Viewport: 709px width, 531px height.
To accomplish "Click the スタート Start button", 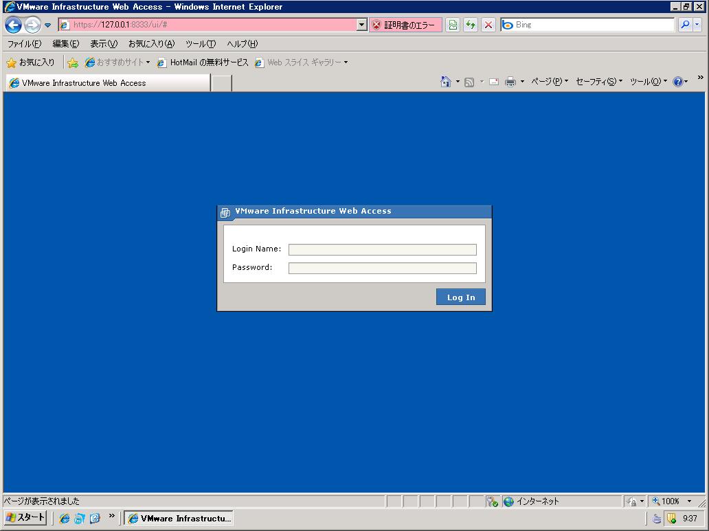I will coord(25,517).
